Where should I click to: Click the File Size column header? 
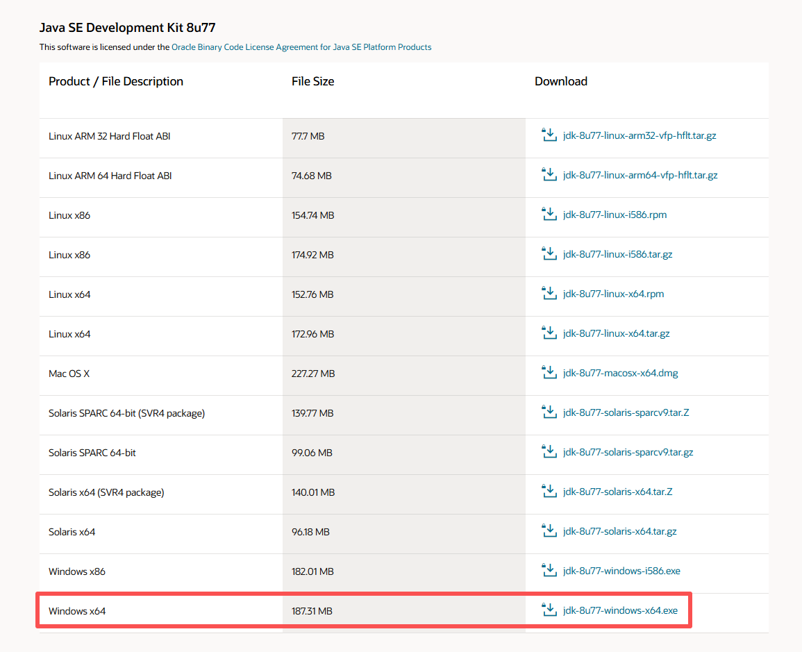pos(312,81)
